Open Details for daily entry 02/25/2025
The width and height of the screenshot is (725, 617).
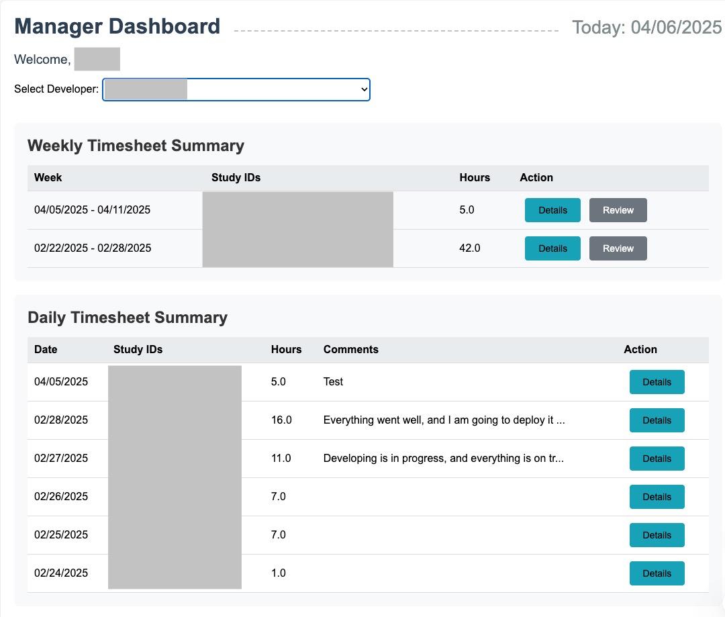tap(657, 535)
